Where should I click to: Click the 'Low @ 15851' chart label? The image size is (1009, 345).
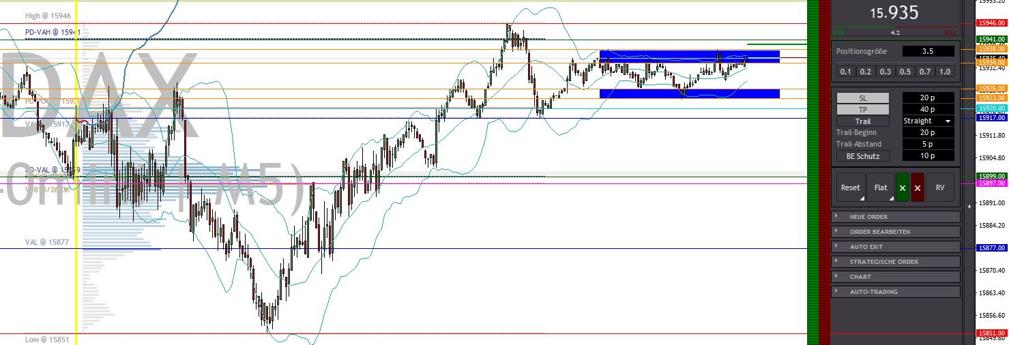46,340
